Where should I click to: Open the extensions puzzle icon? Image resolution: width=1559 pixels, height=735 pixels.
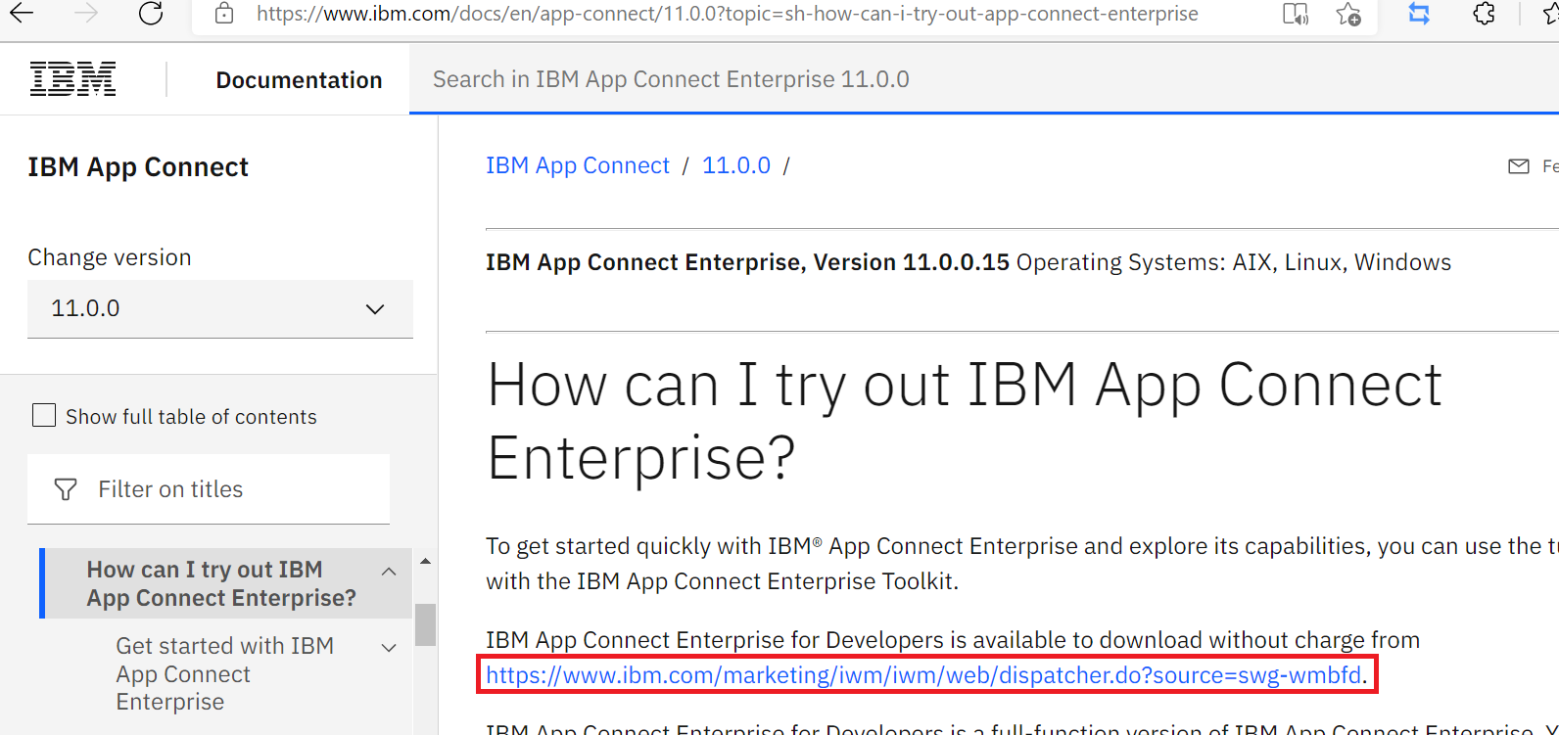(x=1484, y=14)
